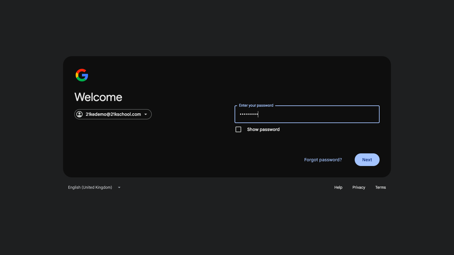Click the Google logo

click(x=82, y=75)
